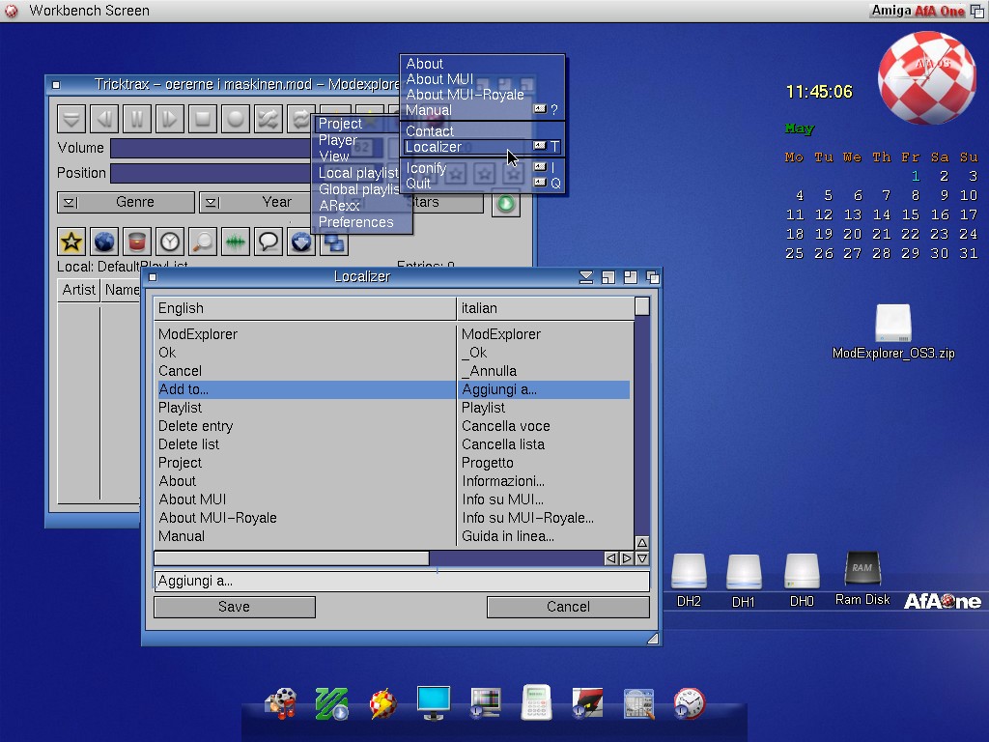Click the green waveform icon
This screenshot has height=742, width=989.
(236, 242)
